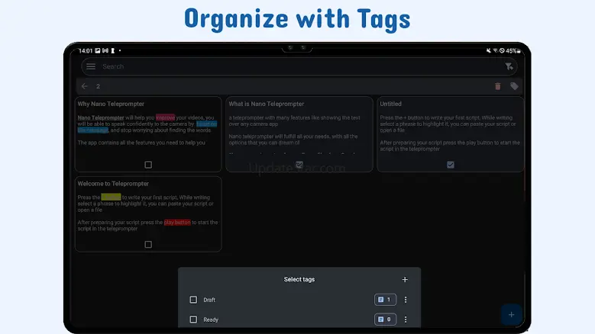Uncheck the What is Nano Teleprompter card
595x334 pixels.
(x=299, y=165)
